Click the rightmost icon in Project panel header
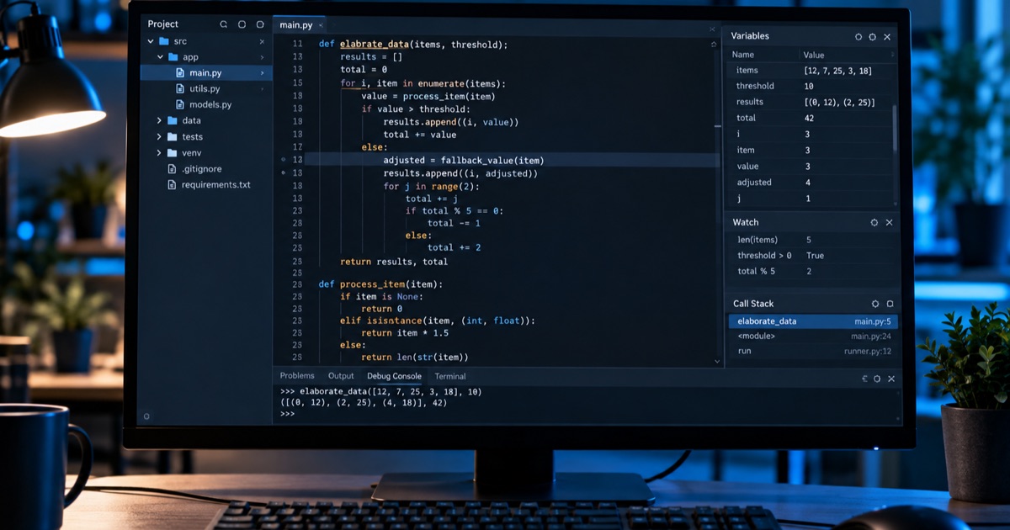The image size is (1010, 530). (260, 24)
